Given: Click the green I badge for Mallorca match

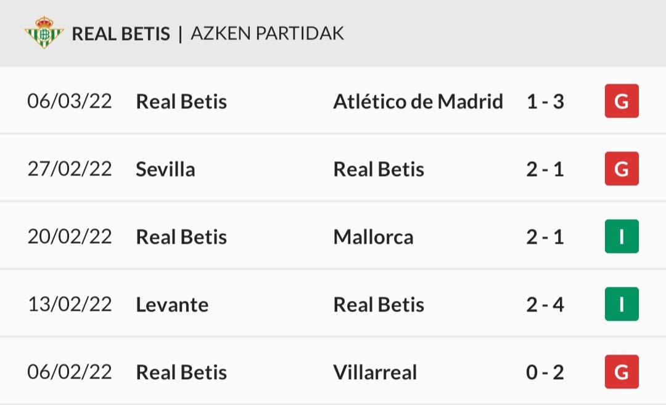Looking at the screenshot, I should 622,236.
